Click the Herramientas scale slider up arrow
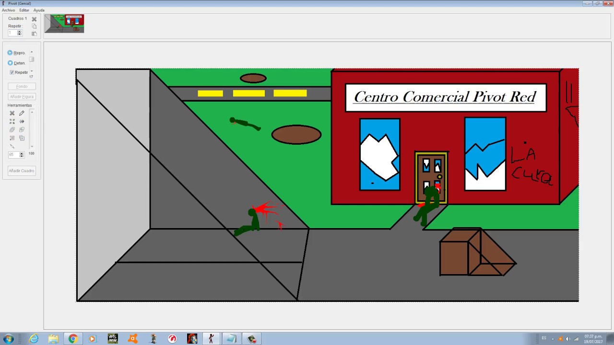This screenshot has width=614, height=345. pos(32,112)
